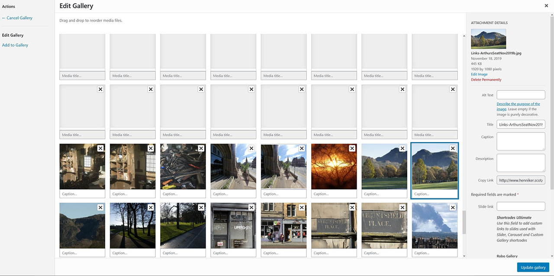Remove the street shopfronts photo
Viewport: 554px width, 276px height.
tap(302, 207)
